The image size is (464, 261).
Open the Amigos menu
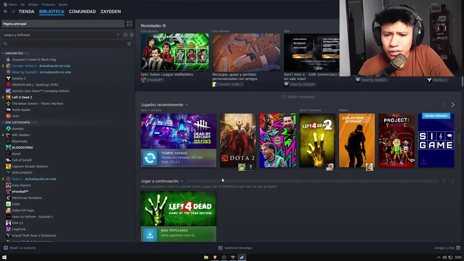[33, 4]
